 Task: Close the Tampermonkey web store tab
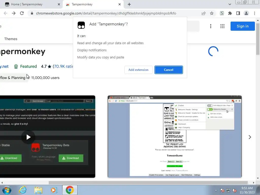click(120, 5)
